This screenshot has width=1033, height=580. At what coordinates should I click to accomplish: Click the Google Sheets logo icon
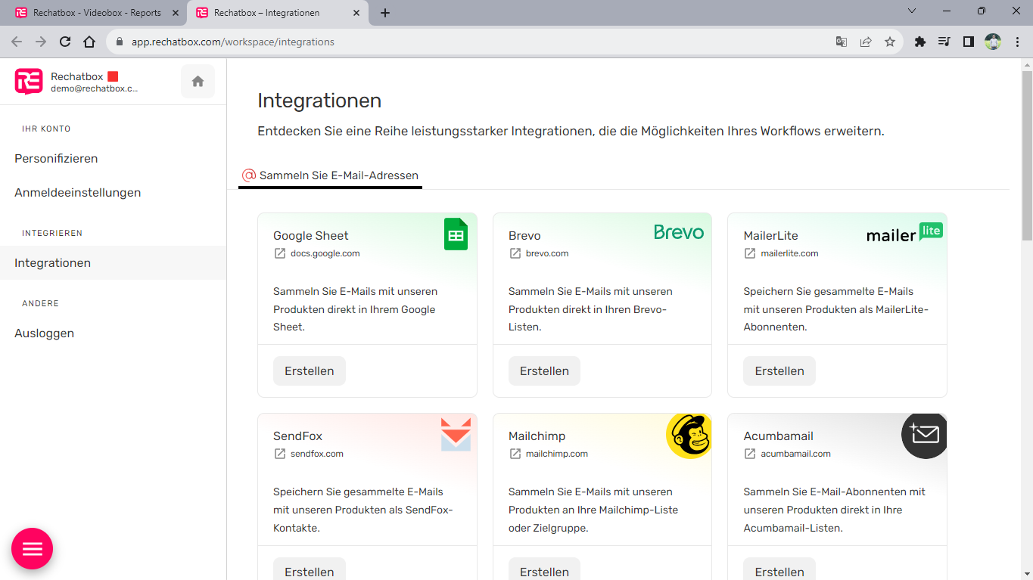click(456, 234)
